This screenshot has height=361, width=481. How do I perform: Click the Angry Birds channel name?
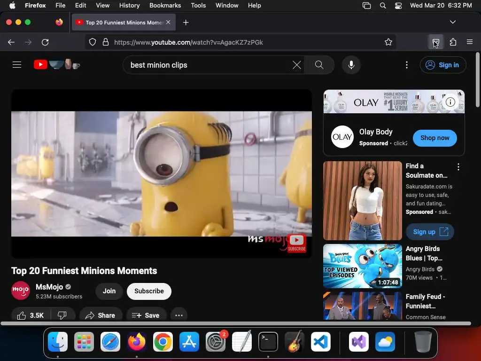[420, 269]
